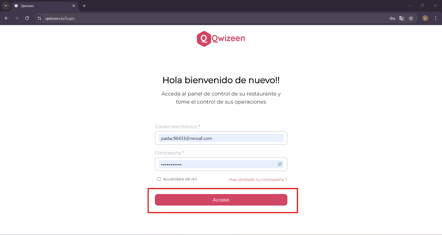This screenshot has height=235, width=442.
Task: Focus the Correo electrónico email field
Action: [221, 138]
